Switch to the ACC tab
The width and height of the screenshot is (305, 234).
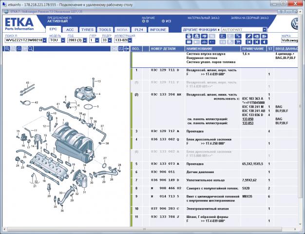click(x=70, y=30)
